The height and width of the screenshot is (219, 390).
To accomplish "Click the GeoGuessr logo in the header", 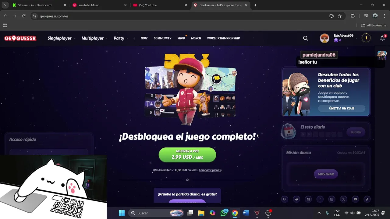I will click(20, 38).
